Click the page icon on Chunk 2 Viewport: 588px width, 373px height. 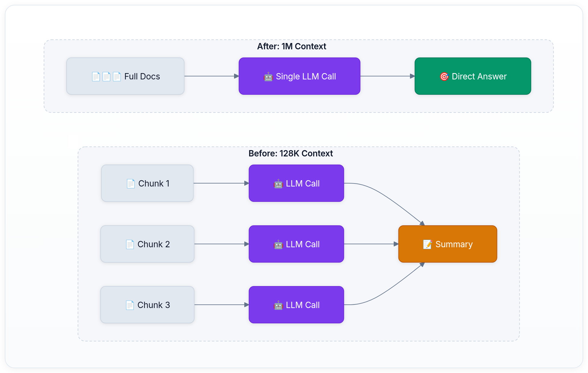coord(130,244)
